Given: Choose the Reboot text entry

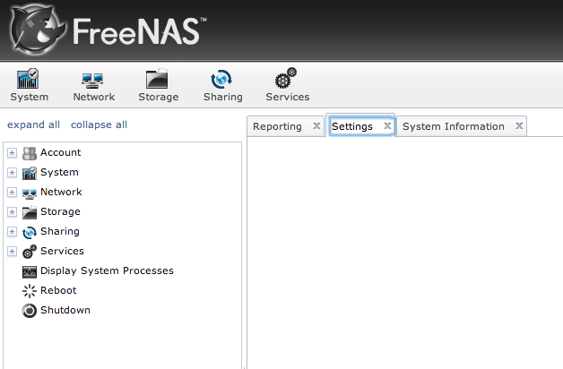Looking at the screenshot, I should (x=58, y=290).
